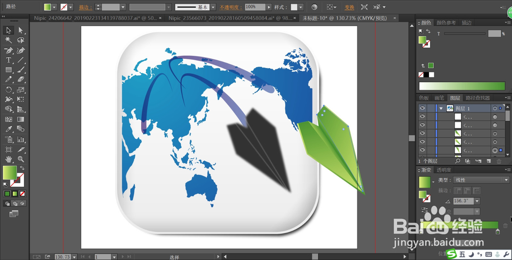512x260 pixels.
Task: Click the make clipping mask button in Layers
Action: (x=467, y=161)
